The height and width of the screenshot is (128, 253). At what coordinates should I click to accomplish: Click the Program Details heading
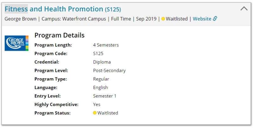tap(59, 35)
